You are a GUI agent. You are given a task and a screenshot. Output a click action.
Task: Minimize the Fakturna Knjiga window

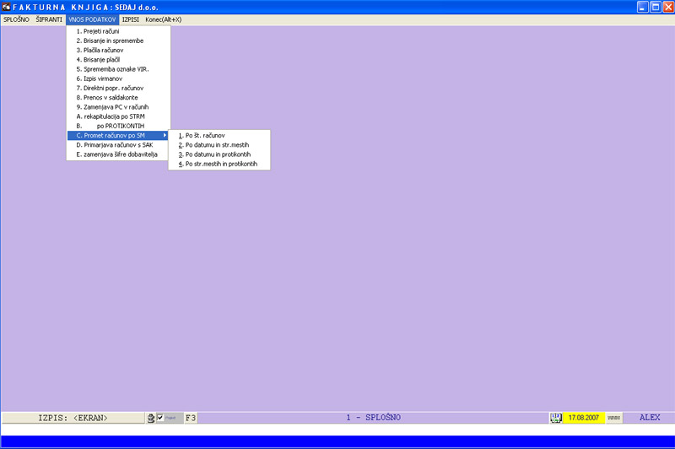click(642, 7)
